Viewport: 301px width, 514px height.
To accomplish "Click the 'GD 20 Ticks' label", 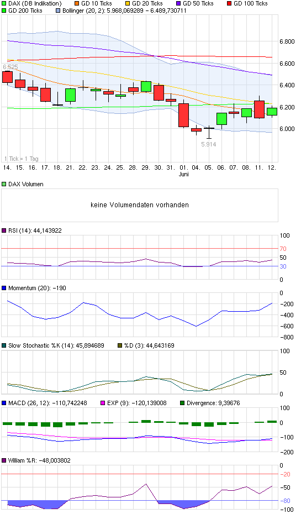I will tap(147, 4).
